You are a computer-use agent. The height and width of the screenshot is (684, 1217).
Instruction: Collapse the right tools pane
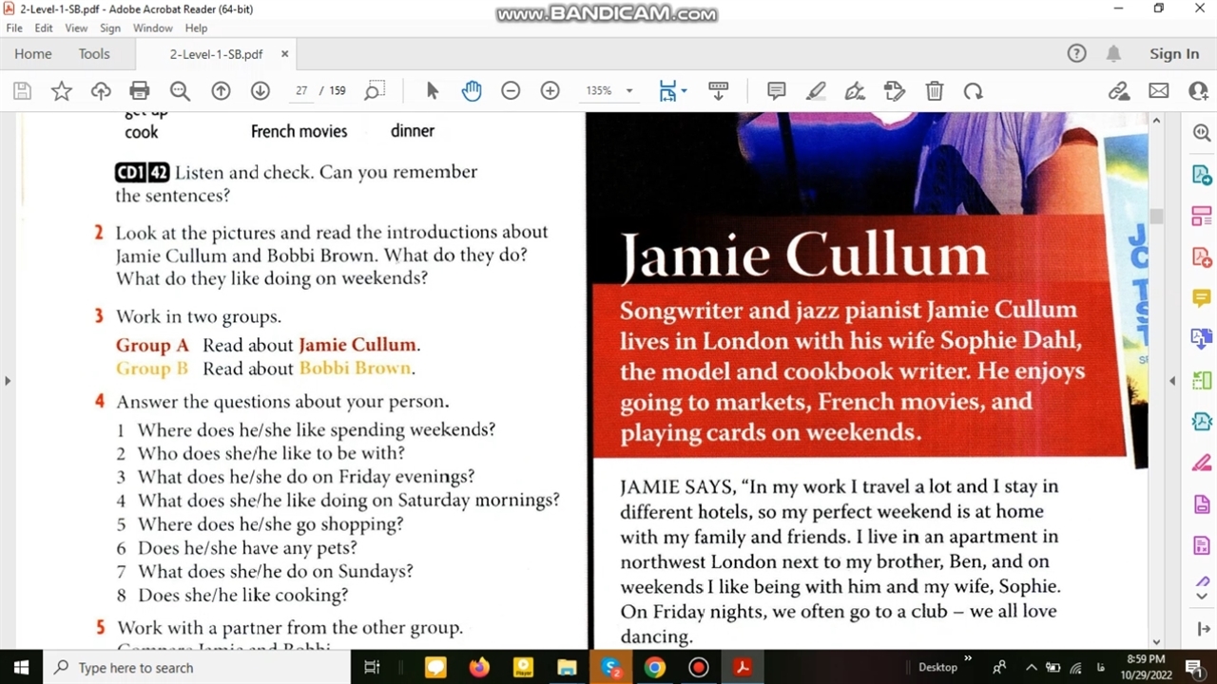[1171, 381]
